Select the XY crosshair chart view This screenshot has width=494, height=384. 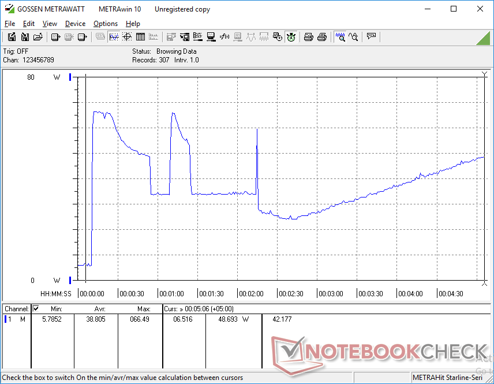pos(127,37)
